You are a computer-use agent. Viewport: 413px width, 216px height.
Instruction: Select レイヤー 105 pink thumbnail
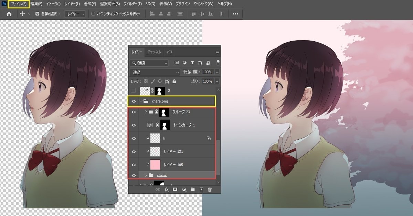(x=155, y=164)
